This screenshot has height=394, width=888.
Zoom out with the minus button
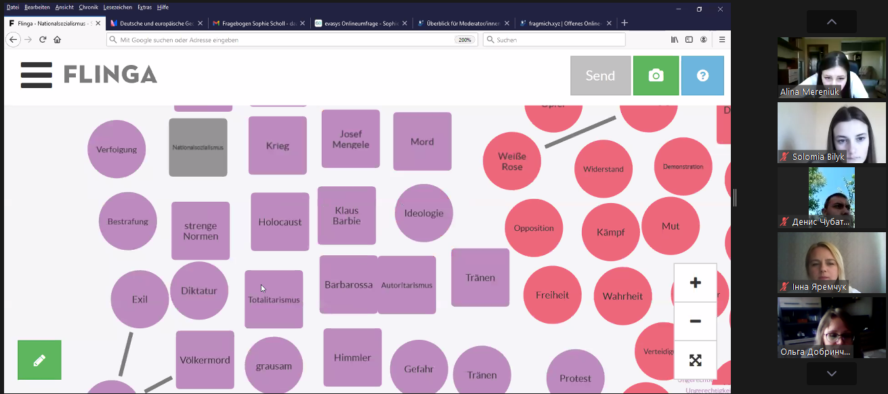tap(695, 322)
